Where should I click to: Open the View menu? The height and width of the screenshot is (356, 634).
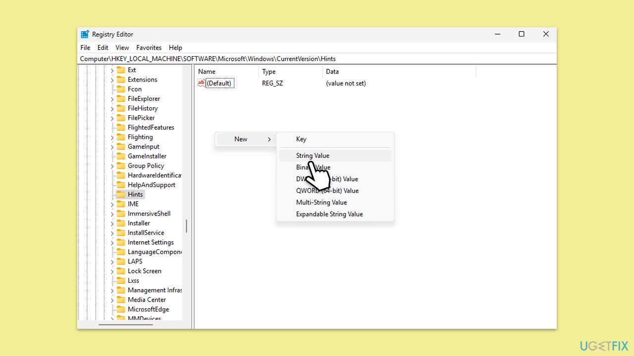click(122, 47)
